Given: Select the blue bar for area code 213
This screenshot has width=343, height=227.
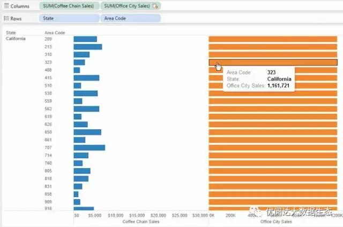Looking at the screenshot, I should pyautogui.click(x=87, y=47).
